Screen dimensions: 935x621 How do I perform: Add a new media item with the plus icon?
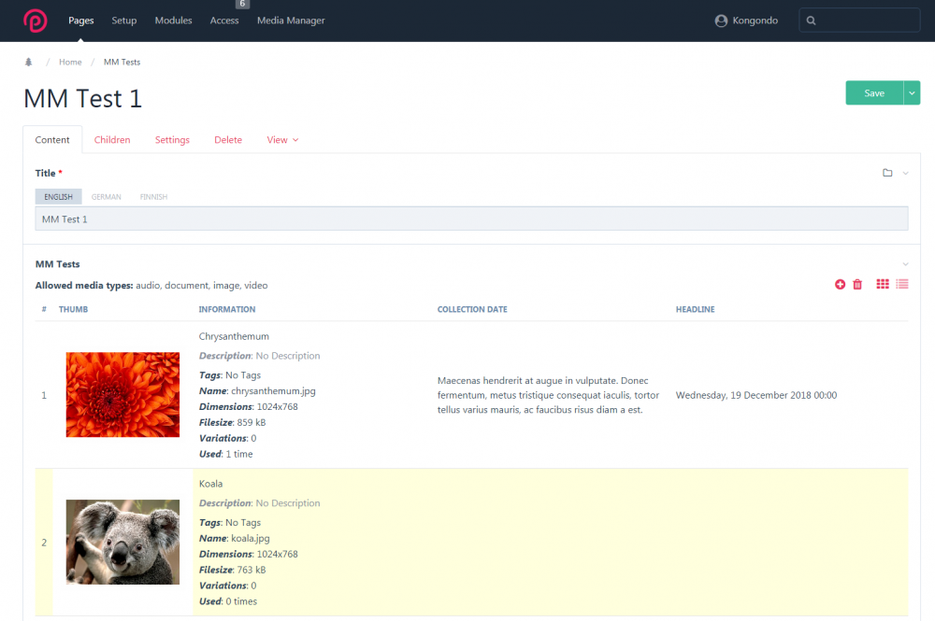(839, 284)
